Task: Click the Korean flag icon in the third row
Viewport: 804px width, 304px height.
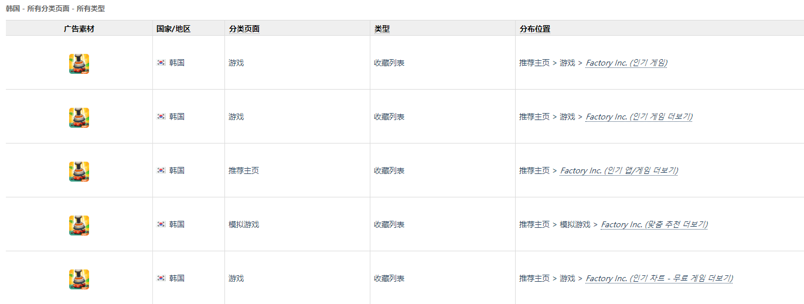Action: [x=161, y=170]
